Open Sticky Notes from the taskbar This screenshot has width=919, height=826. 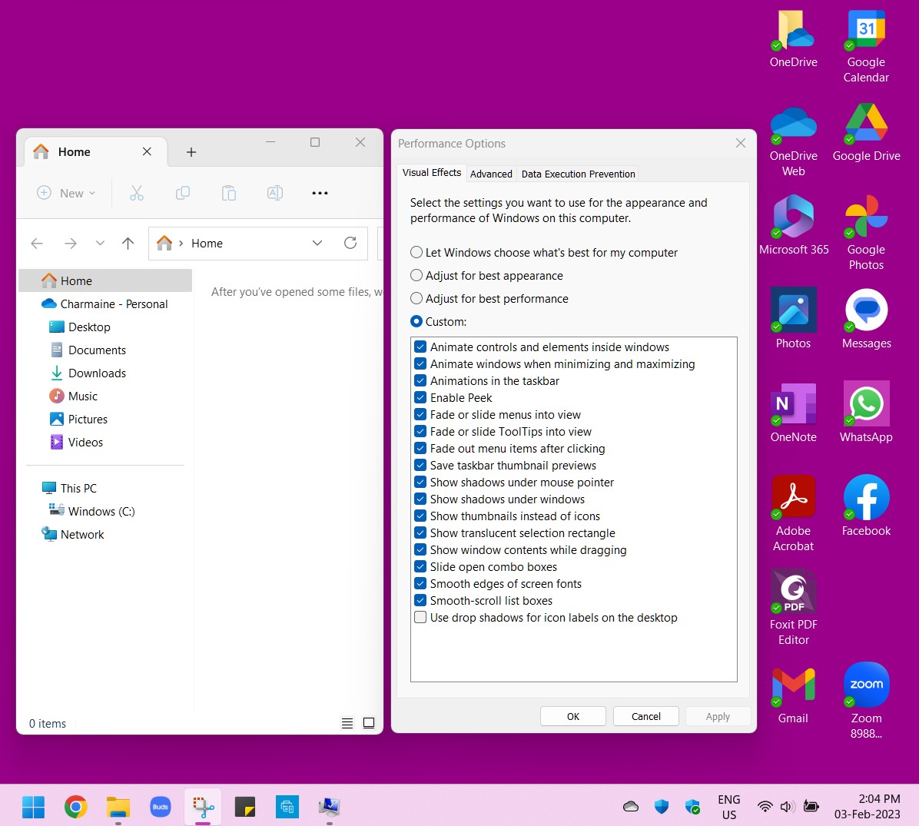click(x=245, y=807)
